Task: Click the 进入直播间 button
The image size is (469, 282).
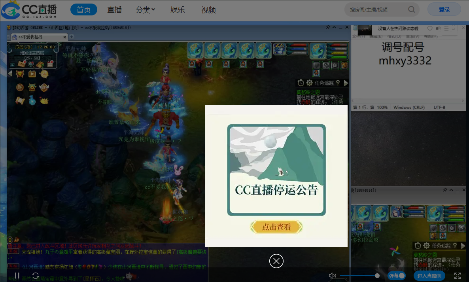Action: click(429, 275)
